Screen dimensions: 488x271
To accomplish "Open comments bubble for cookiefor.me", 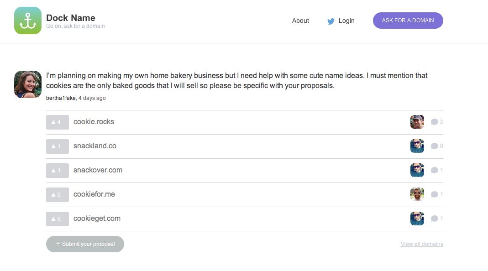I will [x=435, y=194].
